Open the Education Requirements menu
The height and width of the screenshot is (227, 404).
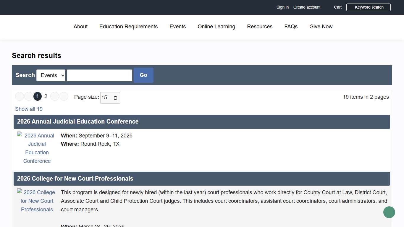point(128,27)
